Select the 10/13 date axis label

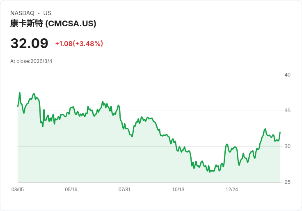[178, 189]
